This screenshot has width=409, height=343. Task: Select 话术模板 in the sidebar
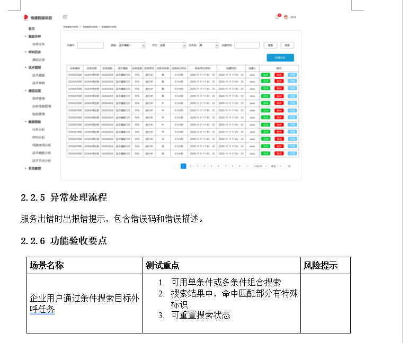tap(38, 75)
